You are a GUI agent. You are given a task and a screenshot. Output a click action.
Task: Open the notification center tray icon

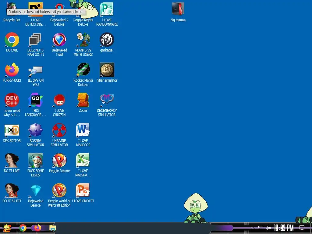[x=302, y=228]
